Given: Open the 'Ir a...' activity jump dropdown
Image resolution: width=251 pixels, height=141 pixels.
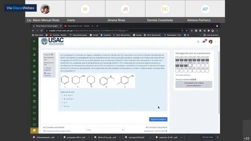Looking at the screenshot, I should pyautogui.click(x=105, y=130).
